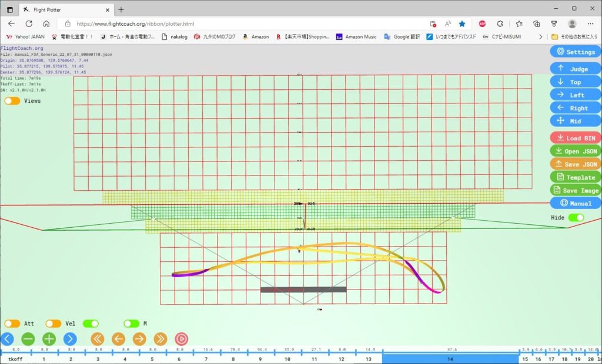Click the Save Image button
602x364 pixels.
pyautogui.click(x=576, y=190)
